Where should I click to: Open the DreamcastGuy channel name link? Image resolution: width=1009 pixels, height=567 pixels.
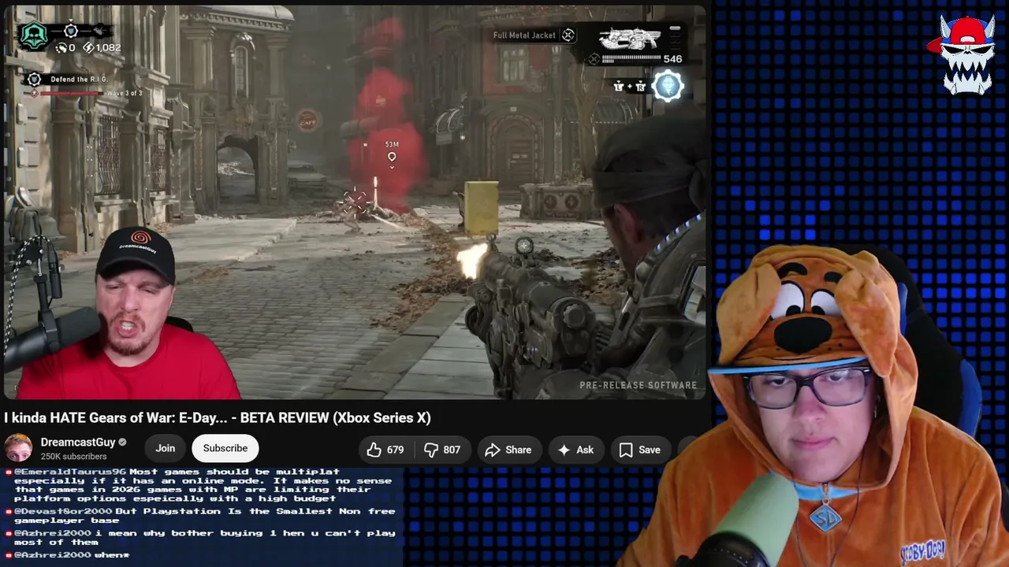point(78,443)
